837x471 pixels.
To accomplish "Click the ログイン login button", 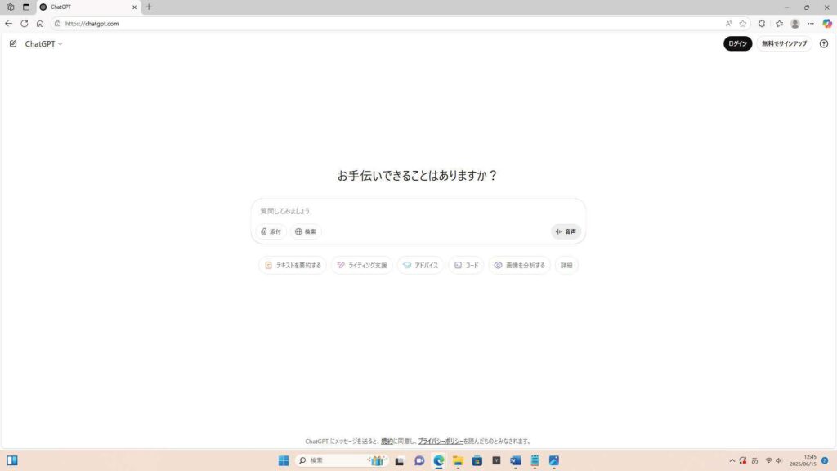I will (x=737, y=44).
